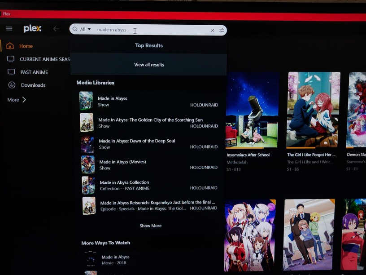Click Golden City of Scorching Sun poster
This screenshot has height=275, width=366.
(x=87, y=123)
